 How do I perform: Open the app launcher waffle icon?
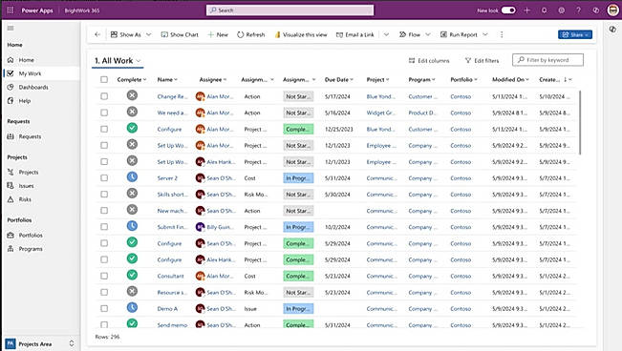(11, 10)
